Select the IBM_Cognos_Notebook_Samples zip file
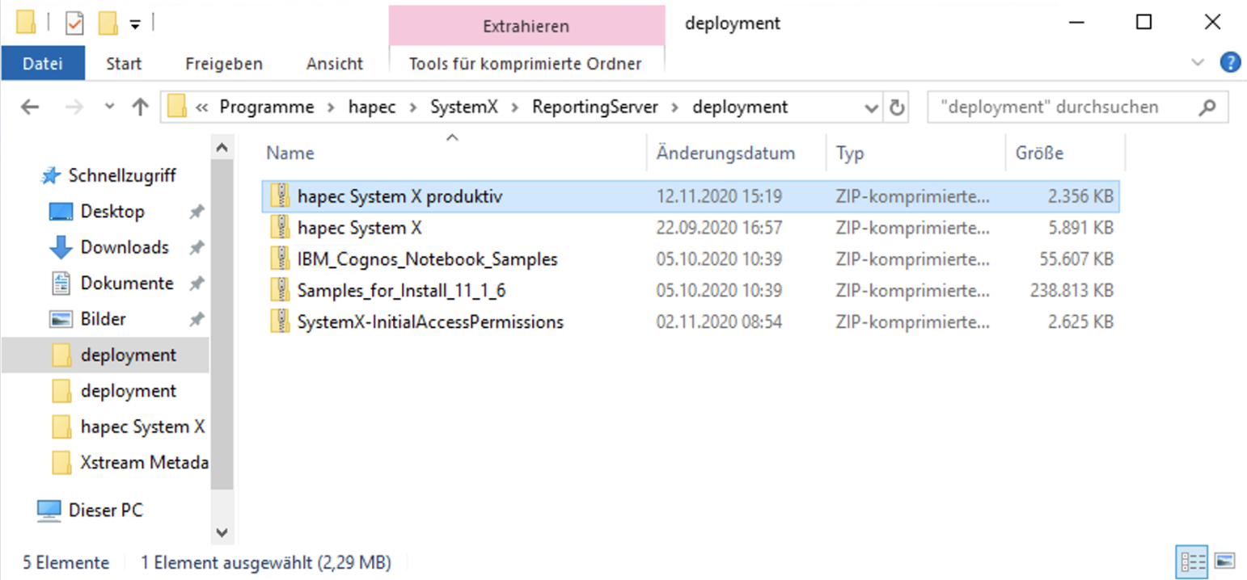 tap(427, 259)
